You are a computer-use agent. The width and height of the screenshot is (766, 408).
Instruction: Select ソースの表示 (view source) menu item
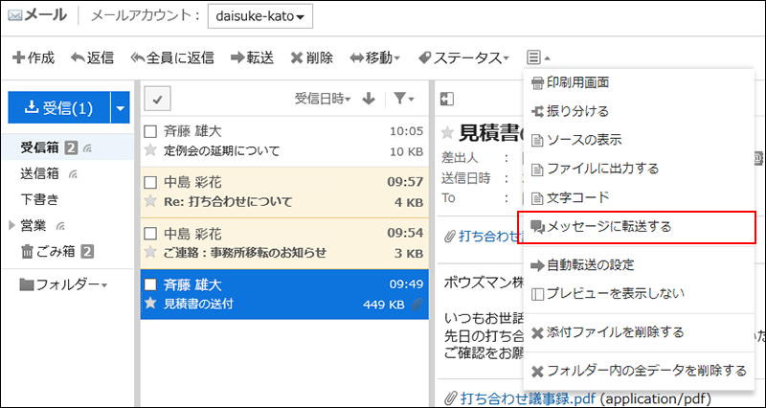pyautogui.click(x=639, y=140)
